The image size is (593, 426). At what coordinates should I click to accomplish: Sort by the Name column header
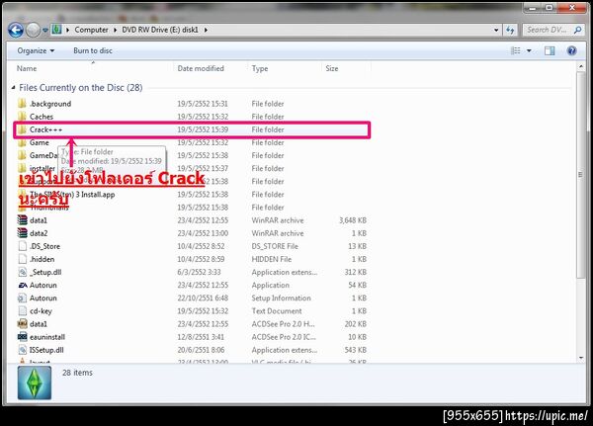(27, 68)
